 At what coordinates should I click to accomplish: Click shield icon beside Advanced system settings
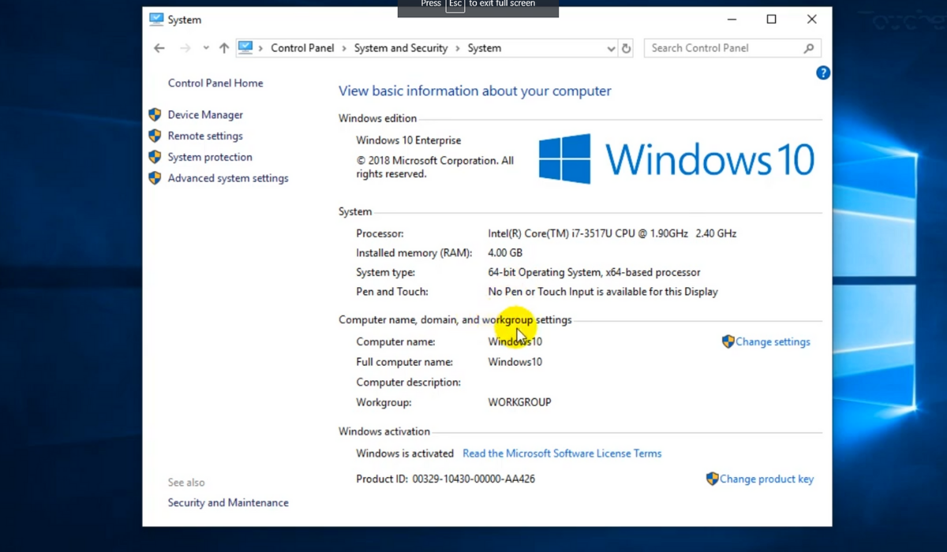pyautogui.click(x=155, y=178)
